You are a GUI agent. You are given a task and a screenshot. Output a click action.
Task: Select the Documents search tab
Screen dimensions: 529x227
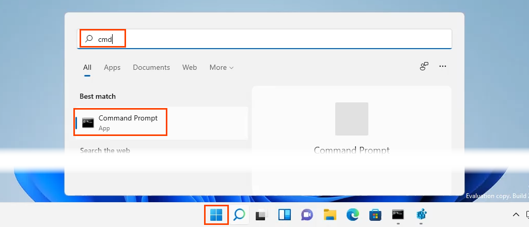click(x=151, y=68)
